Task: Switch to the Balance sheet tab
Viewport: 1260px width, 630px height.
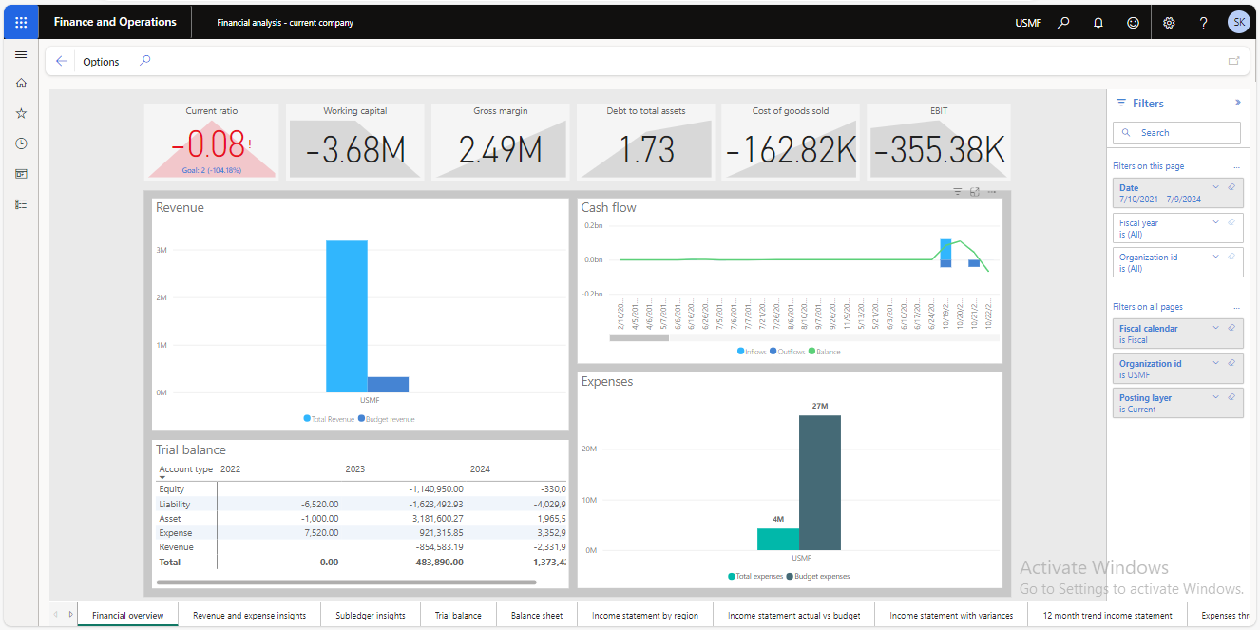Action: tap(537, 616)
